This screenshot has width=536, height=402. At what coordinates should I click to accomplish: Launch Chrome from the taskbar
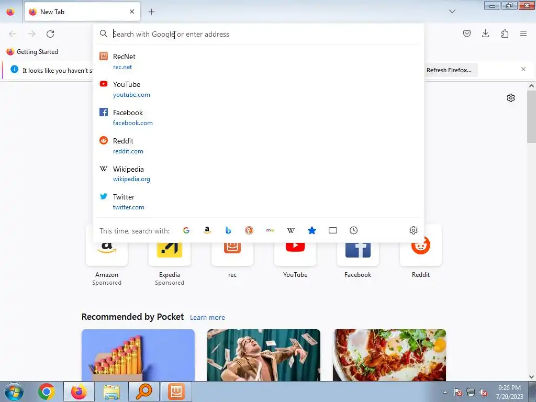coord(47,392)
